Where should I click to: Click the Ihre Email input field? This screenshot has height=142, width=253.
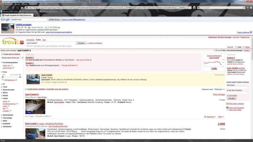coord(237,88)
